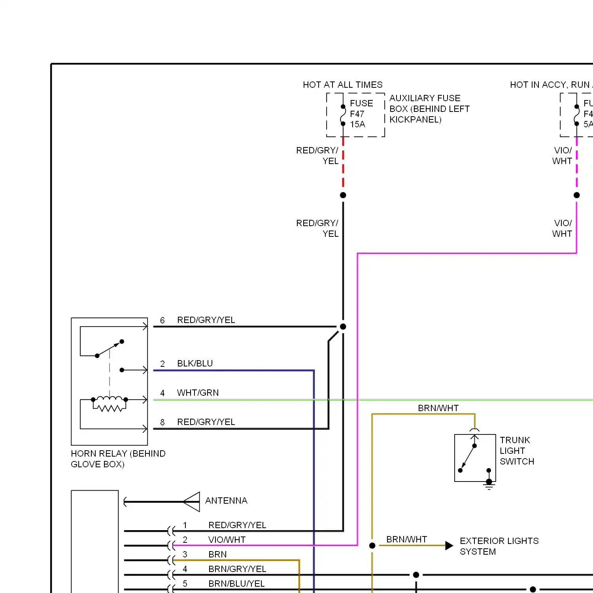Click 'AUXILIARY FUSE BOX (BEHIND LEFT KICKPANEL)' label
The image size is (593, 593).
(429, 109)
